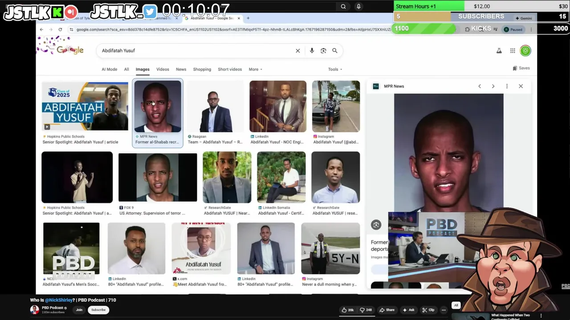
Task: Expand the Tools dropdown
Action: [335, 69]
